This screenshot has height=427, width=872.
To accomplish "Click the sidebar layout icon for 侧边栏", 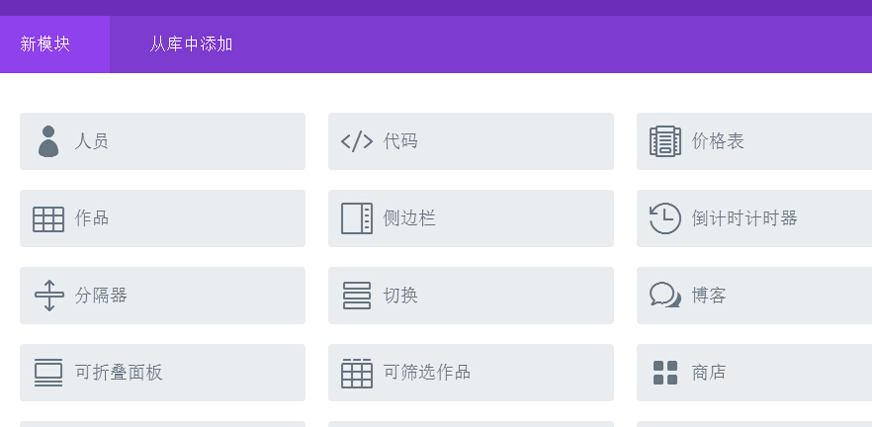I will point(357,218).
